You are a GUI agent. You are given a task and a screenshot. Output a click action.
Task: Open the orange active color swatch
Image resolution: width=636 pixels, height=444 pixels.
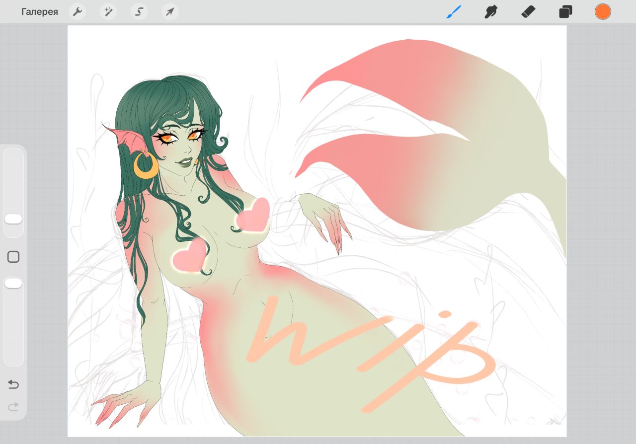click(x=603, y=12)
